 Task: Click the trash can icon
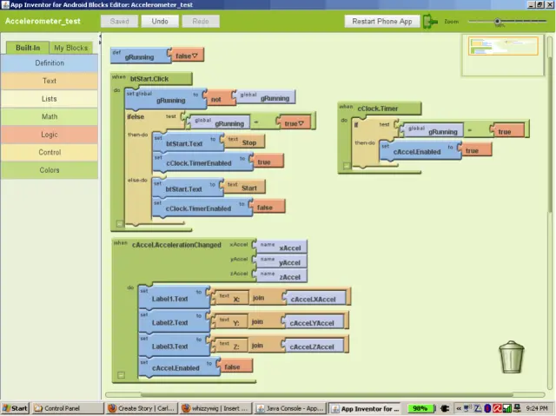(512, 357)
